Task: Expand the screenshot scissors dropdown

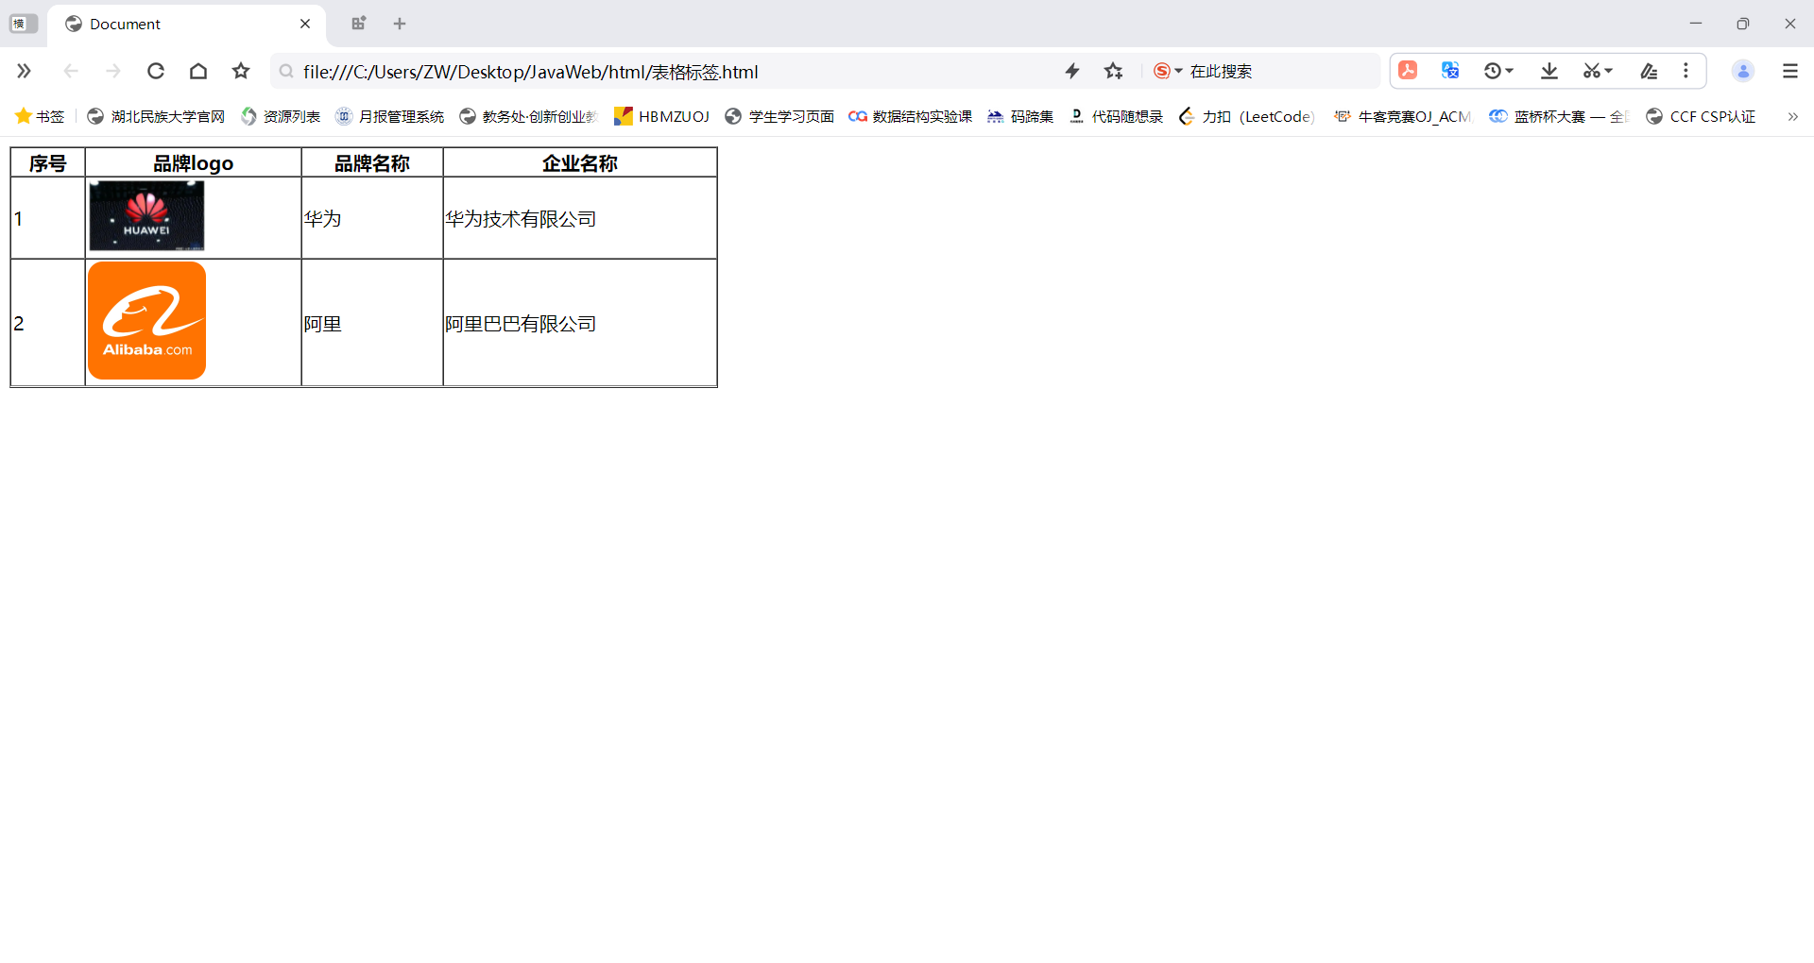Action: tap(1608, 71)
